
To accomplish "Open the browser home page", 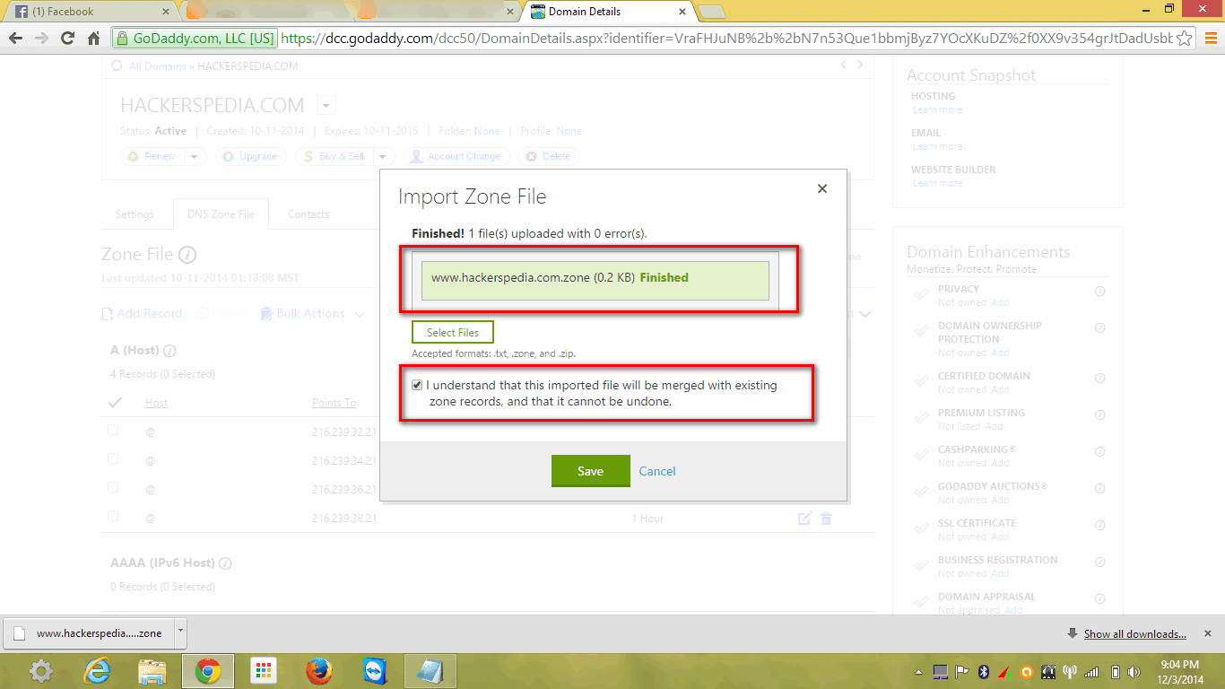I will (93, 39).
